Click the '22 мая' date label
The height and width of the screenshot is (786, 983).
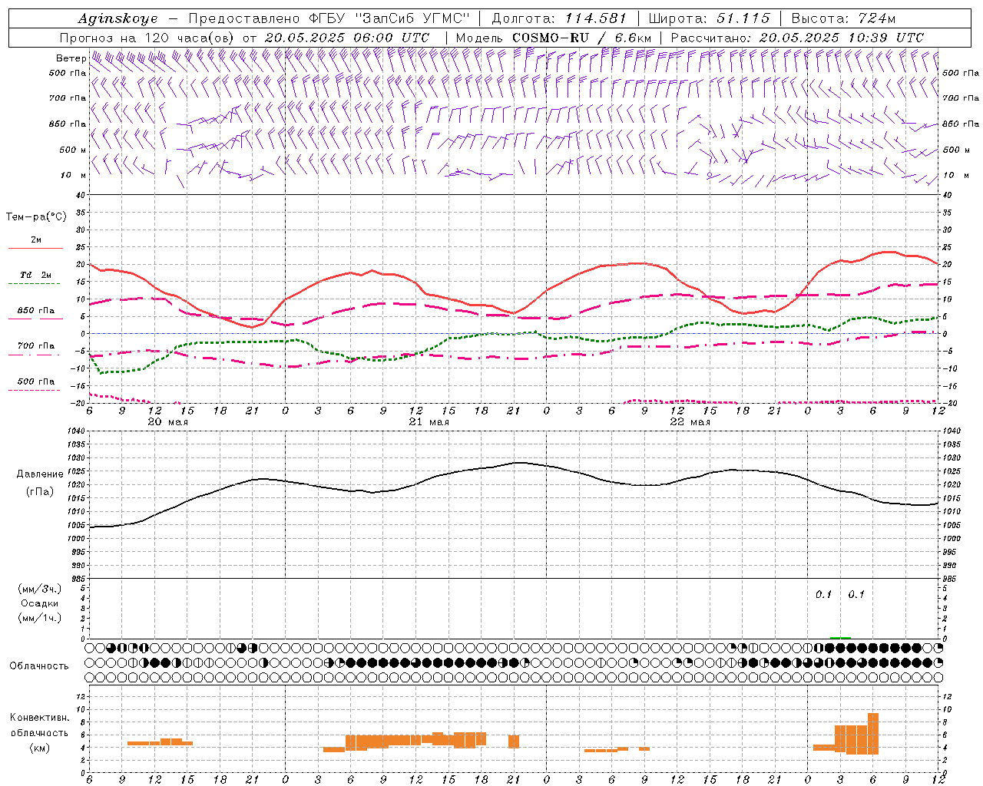click(x=690, y=422)
